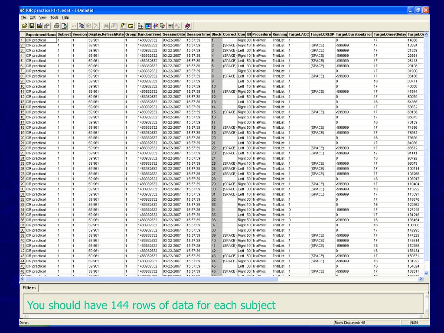Image resolution: width=444 pixels, height=333 pixels.
Task: Click the 'IOR practical' cell in row 1
Action: tap(41, 40)
